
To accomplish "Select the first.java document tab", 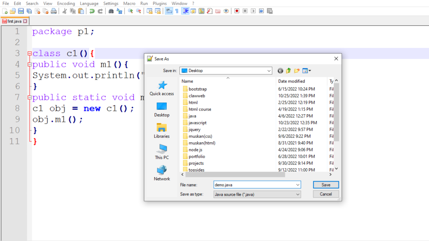I will (14, 21).
